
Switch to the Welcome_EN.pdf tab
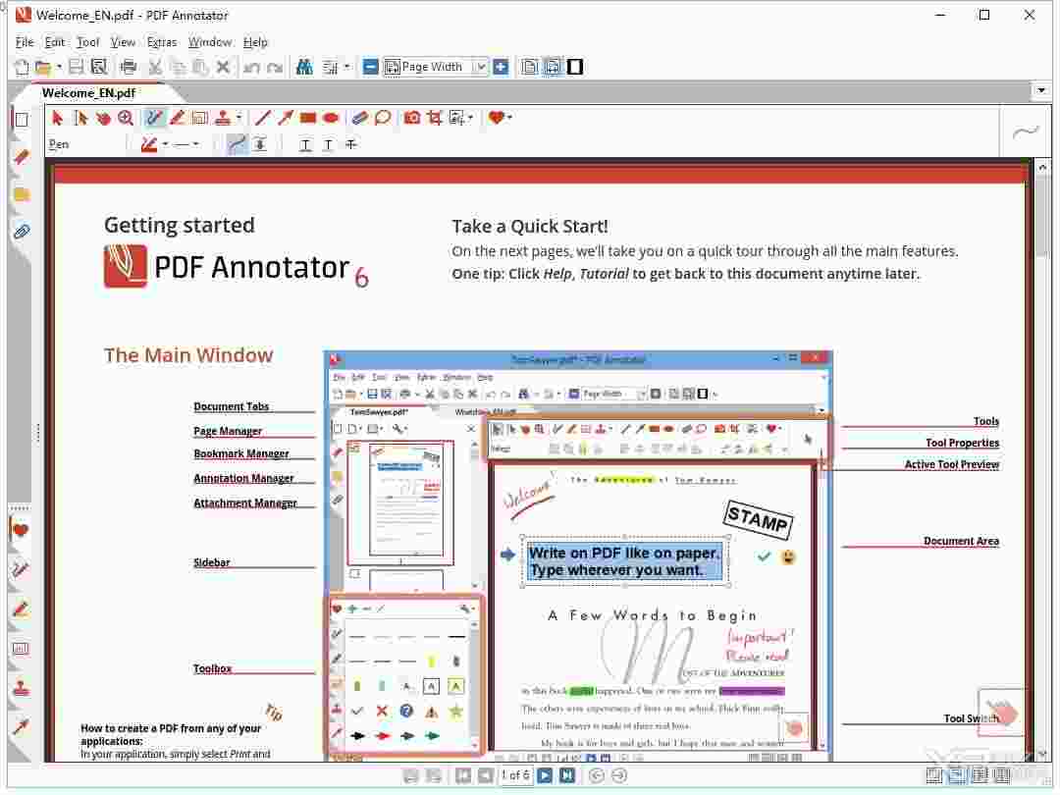88,92
